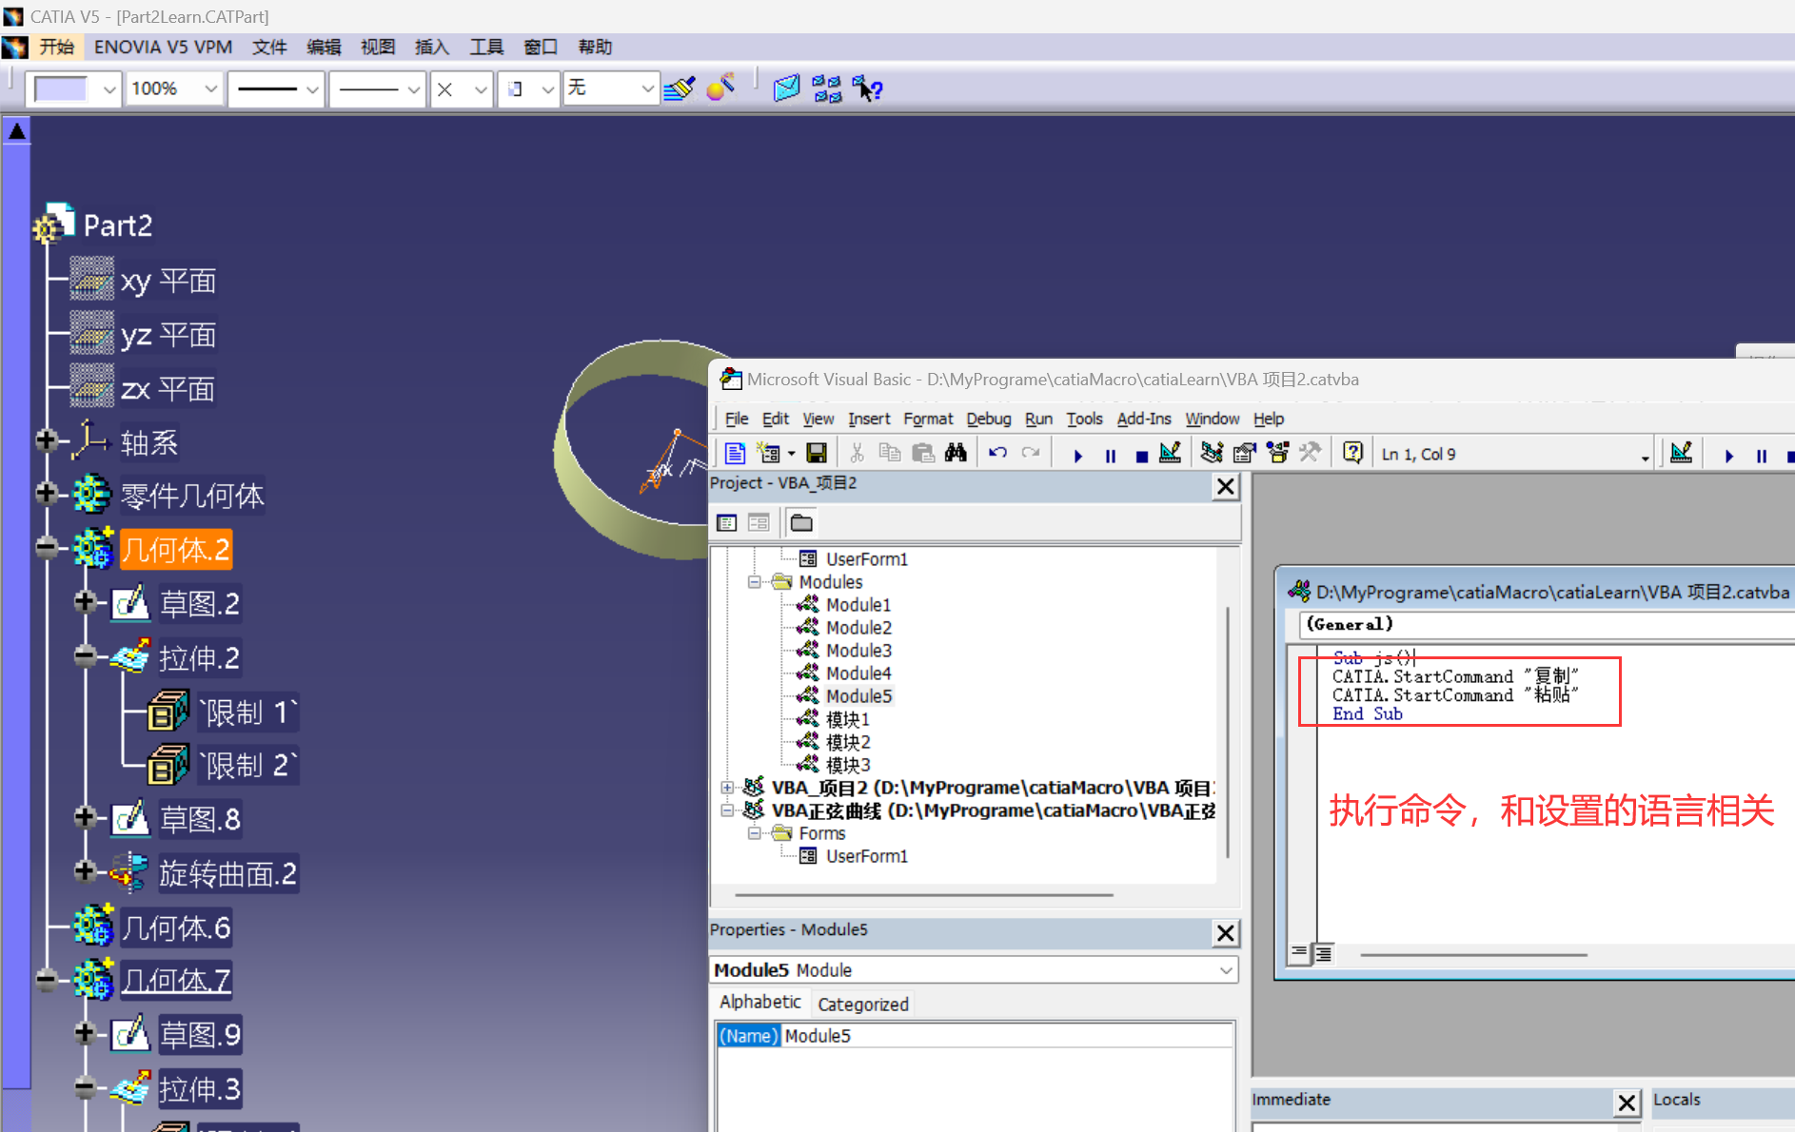
Task: Save the VBA project with the floppy icon
Action: [x=816, y=454]
